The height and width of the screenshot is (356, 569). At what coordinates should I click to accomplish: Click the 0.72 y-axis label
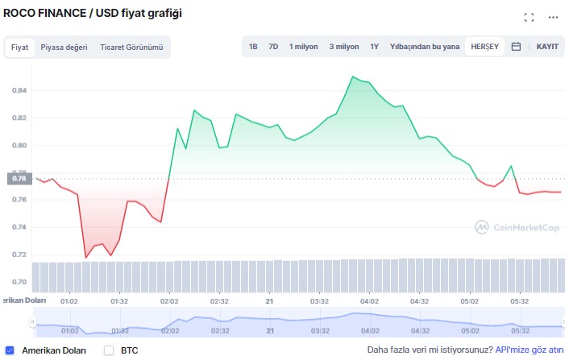[19, 255]
